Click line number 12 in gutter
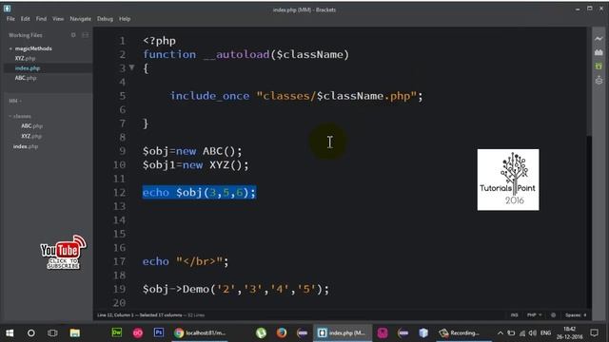Viewport: 609px width, 342px height. pyautogui.click(x=120, y=192)
